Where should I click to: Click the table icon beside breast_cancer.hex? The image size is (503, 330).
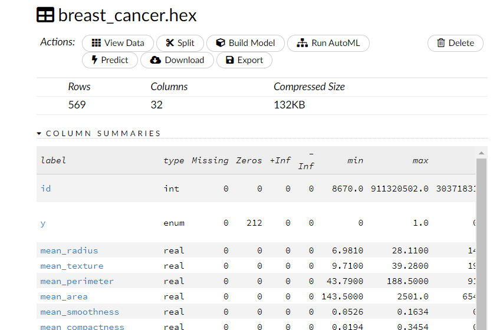click(45, 15)
